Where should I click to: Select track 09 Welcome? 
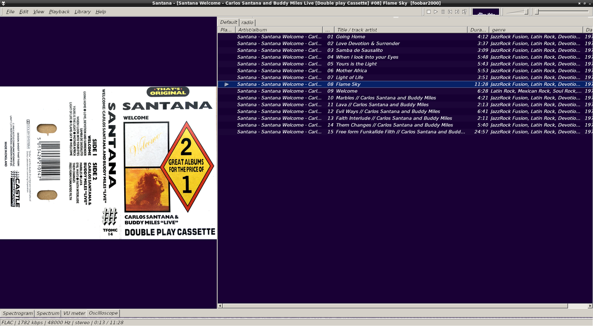pyautogui.click(x=405, y=91)
